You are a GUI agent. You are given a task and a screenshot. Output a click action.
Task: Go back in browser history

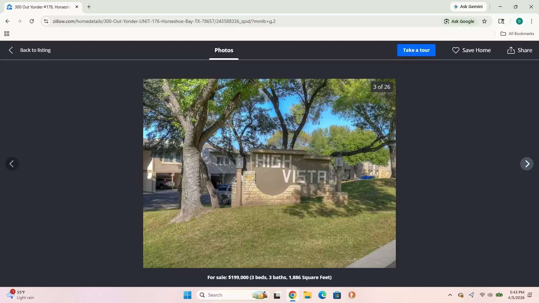(7, 21)
